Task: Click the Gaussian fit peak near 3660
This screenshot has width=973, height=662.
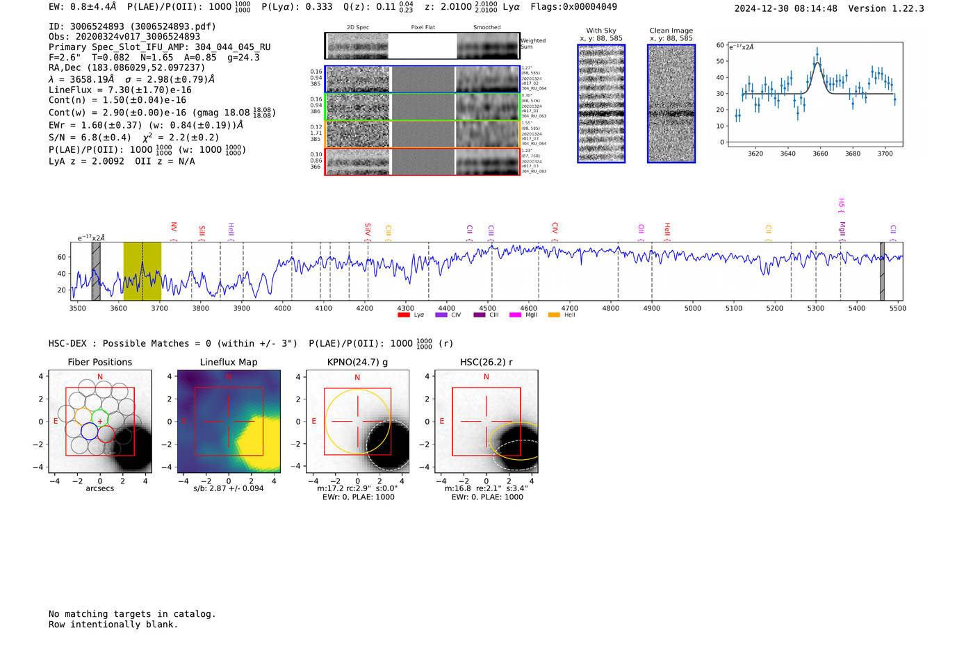Action: [817, 63]
